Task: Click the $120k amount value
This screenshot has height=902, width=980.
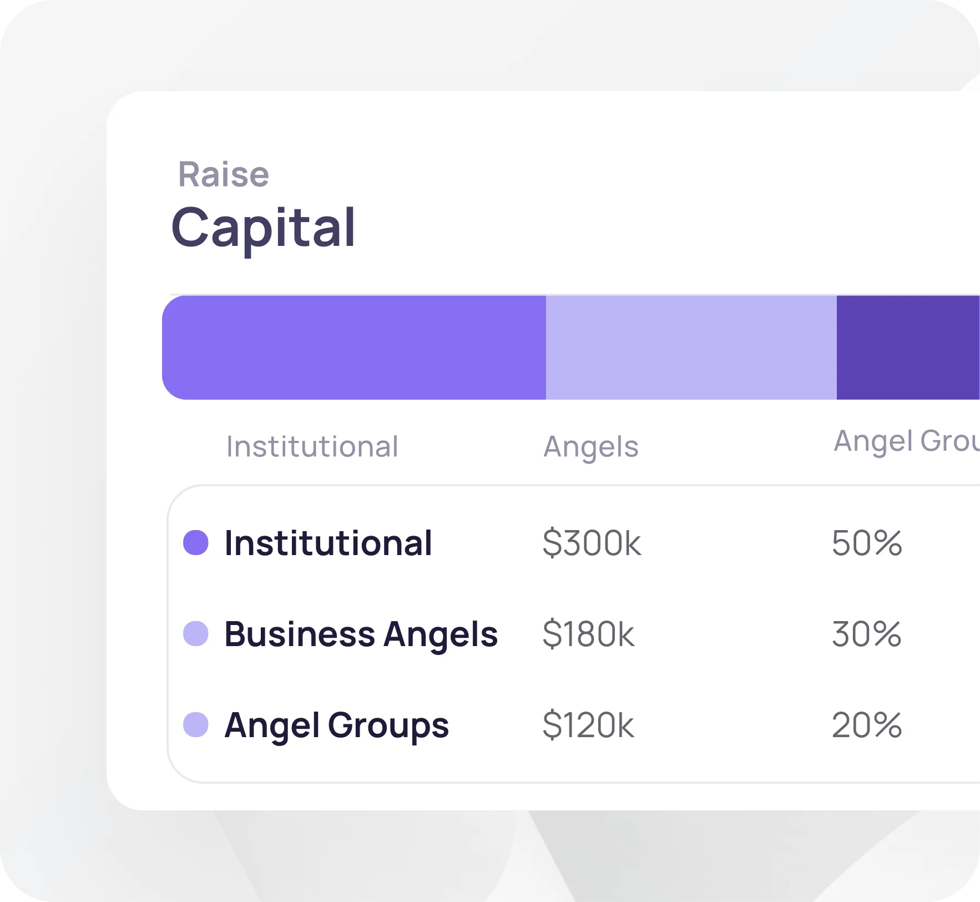Action: [588, 724]
